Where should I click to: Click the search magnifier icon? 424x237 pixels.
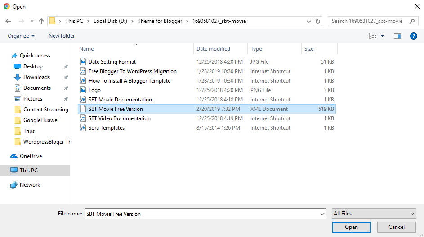coord(412,21)
